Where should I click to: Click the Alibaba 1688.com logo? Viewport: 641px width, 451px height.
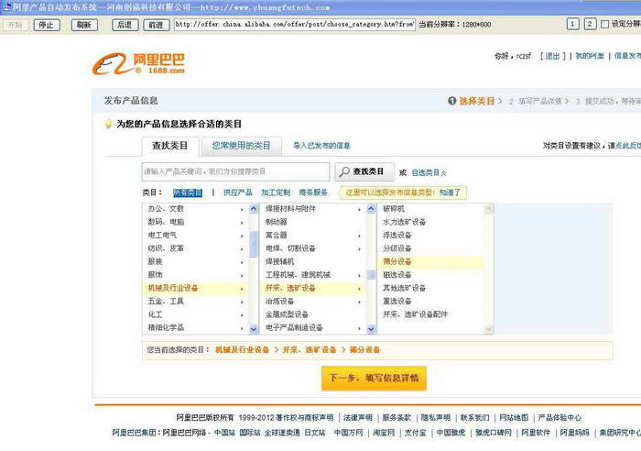pos(138,64)
